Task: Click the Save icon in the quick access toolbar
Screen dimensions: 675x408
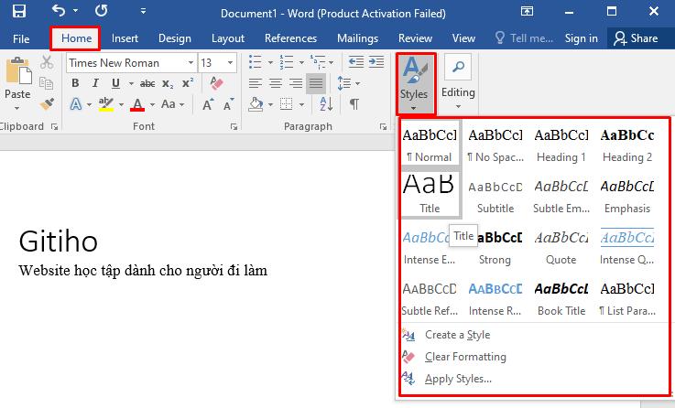Action: coord(18,12)
